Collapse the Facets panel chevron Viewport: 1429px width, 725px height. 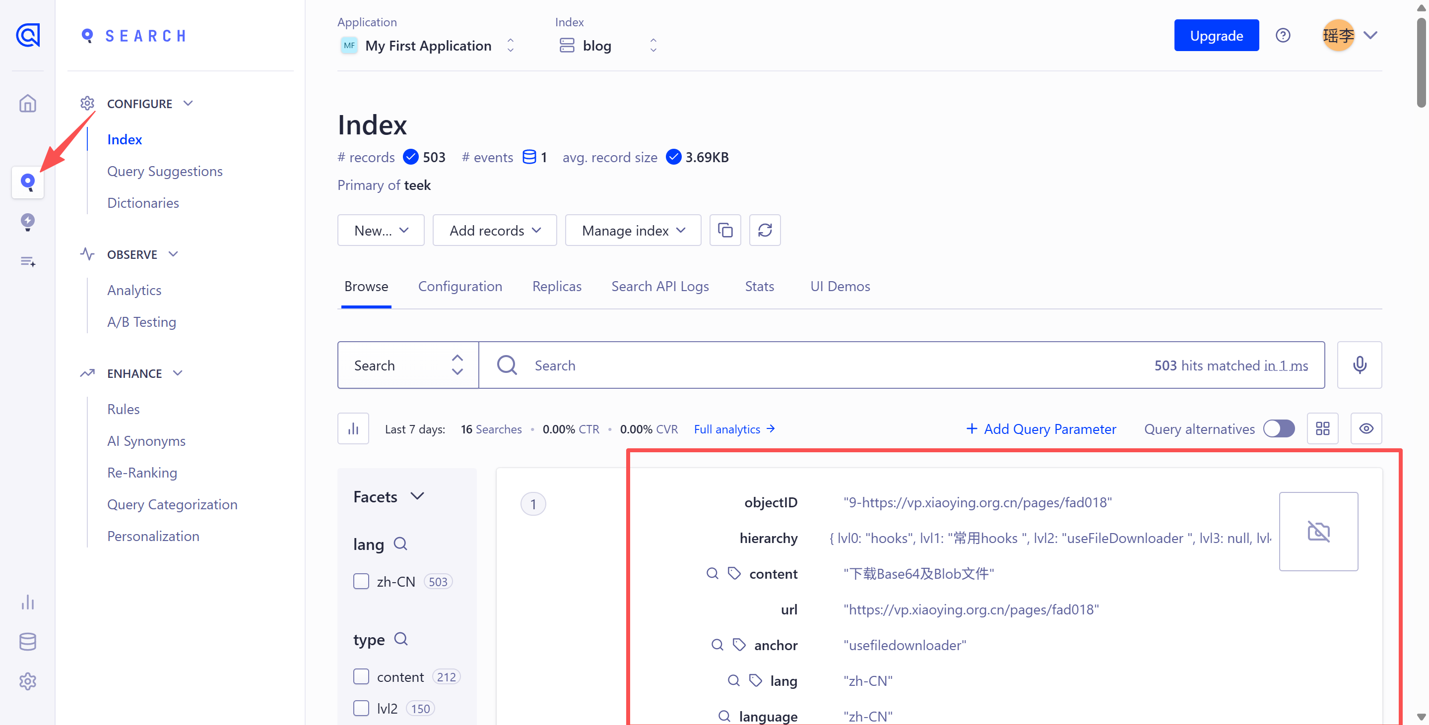(x=417, y=496)
